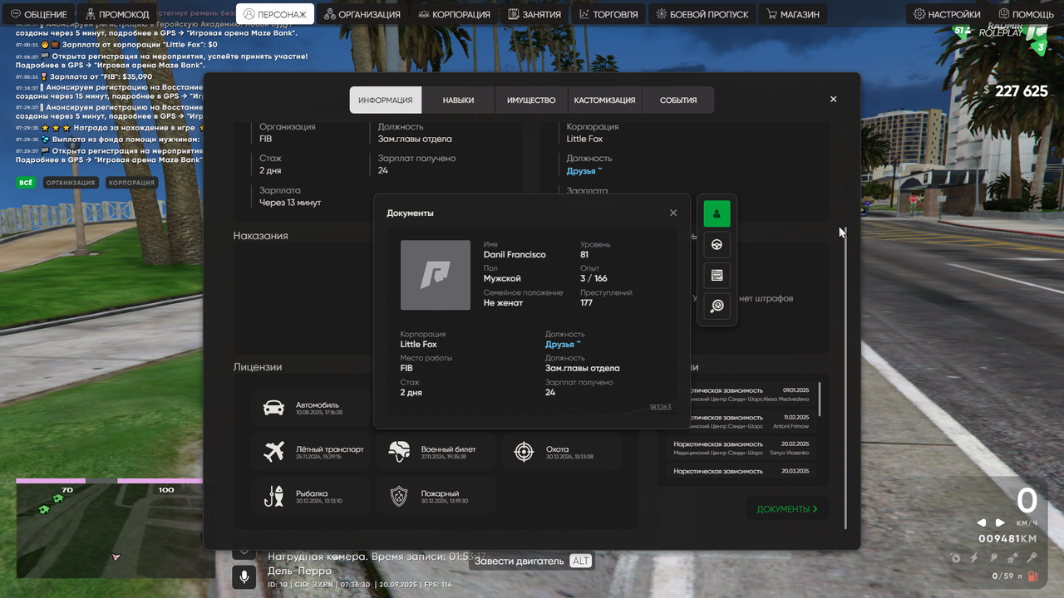Open the Общение top menu item

click(x=38, y=14)
